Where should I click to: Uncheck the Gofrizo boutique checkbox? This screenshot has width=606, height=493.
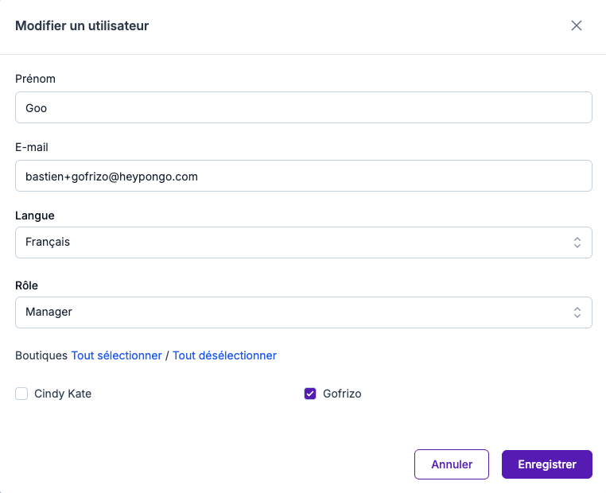tap(310, 394)
